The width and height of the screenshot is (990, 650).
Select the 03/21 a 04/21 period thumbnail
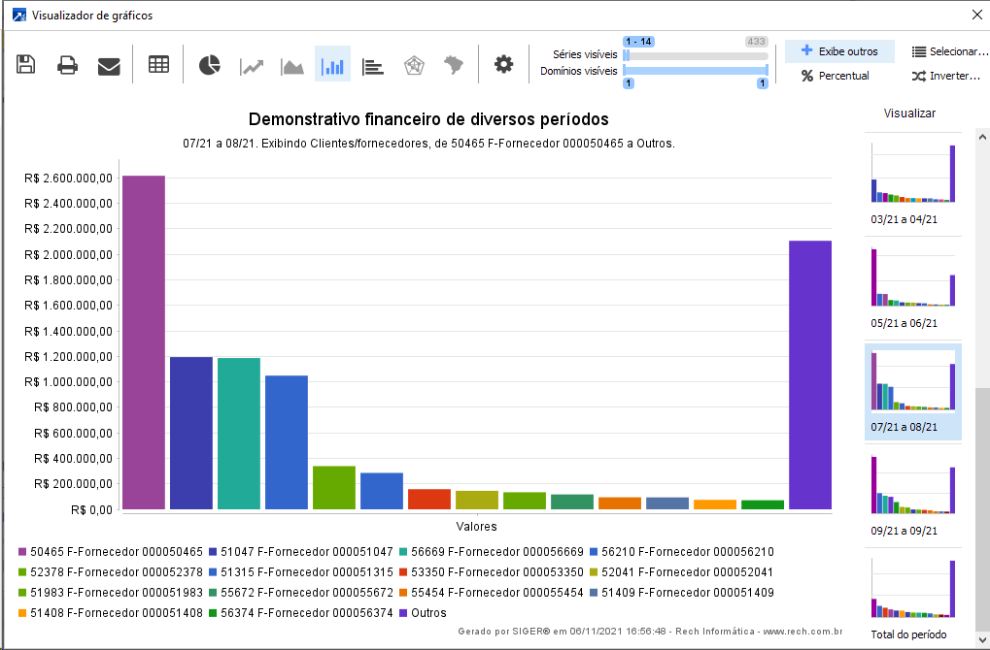[x=913, y=175]
